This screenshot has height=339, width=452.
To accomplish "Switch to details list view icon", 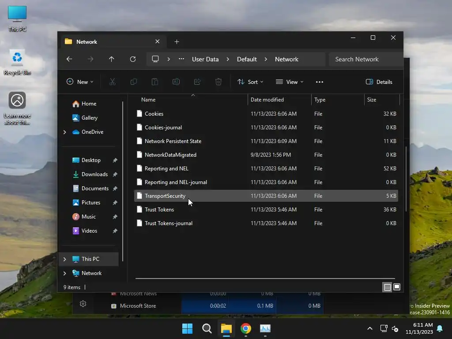I will [x=387, y=287].
